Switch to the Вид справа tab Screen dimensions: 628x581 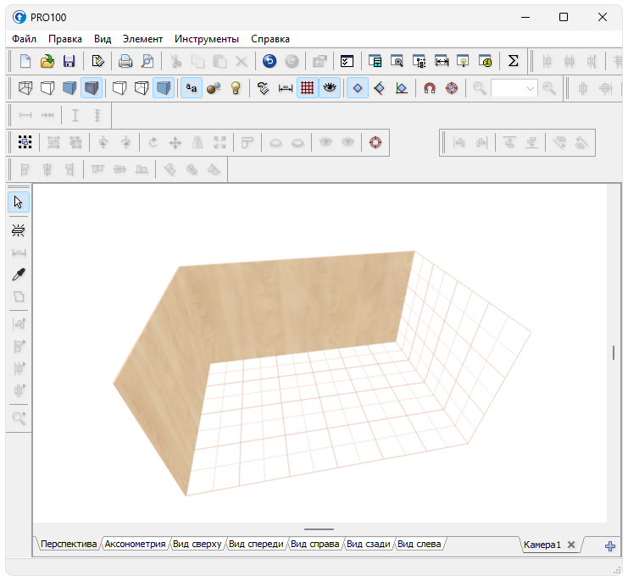[x=314, y=545]
